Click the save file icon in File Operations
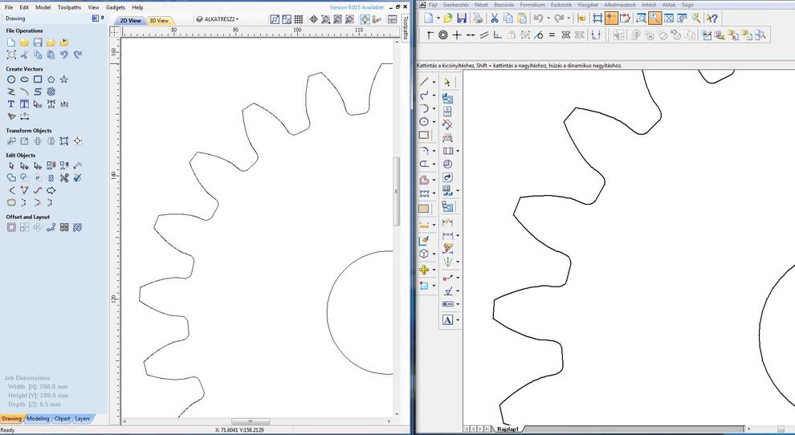The height and width of the screenshot is (435, 795). point(38,43)
